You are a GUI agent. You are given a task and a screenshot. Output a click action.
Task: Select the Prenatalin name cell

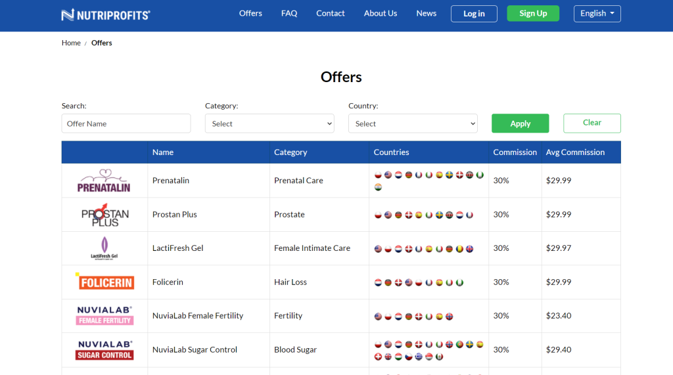pos(208,181)
